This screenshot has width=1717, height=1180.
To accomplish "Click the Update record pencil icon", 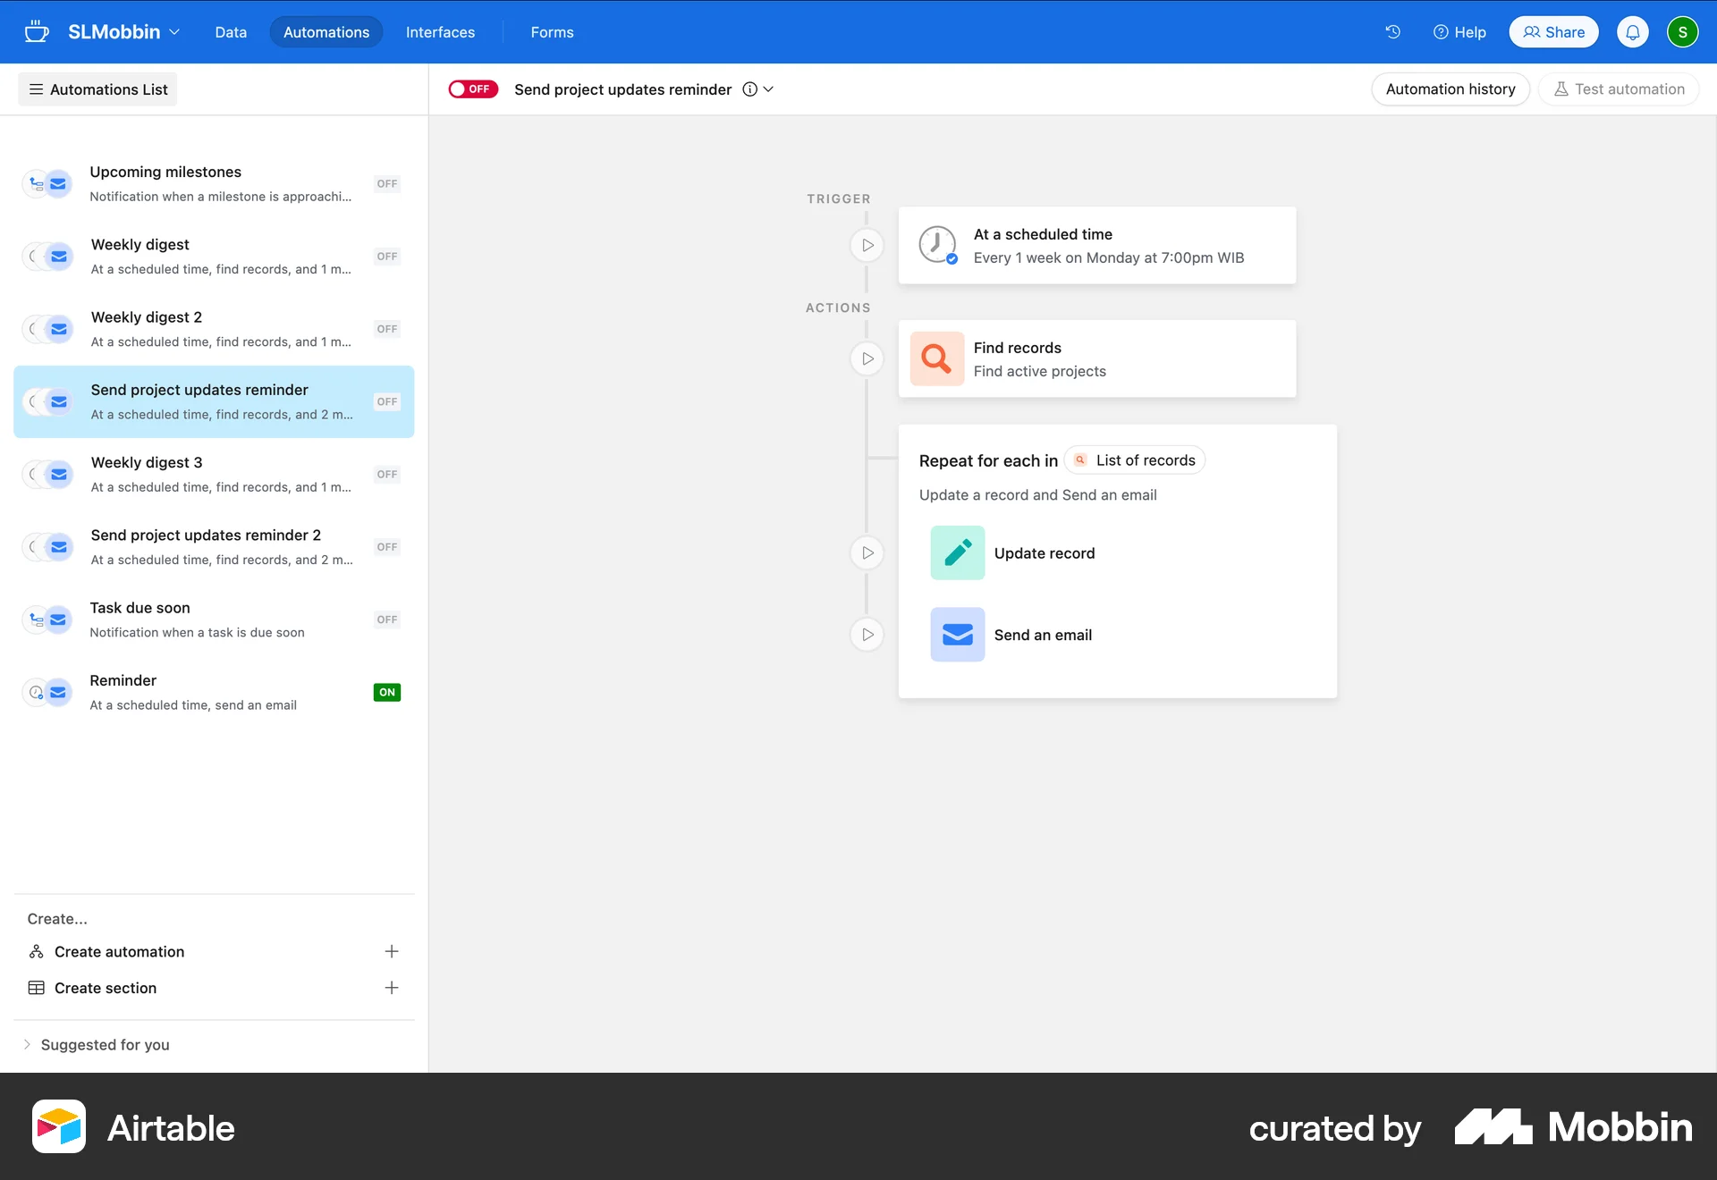I will (x=957, y=552).
